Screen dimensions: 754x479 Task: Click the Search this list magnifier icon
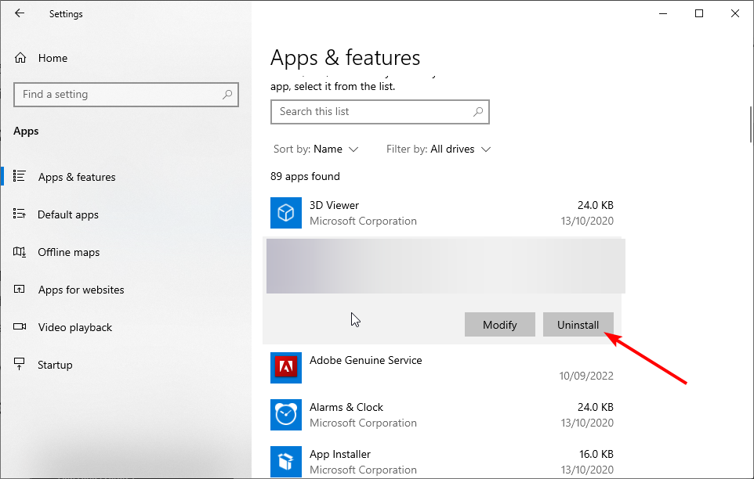click(478, 112)
